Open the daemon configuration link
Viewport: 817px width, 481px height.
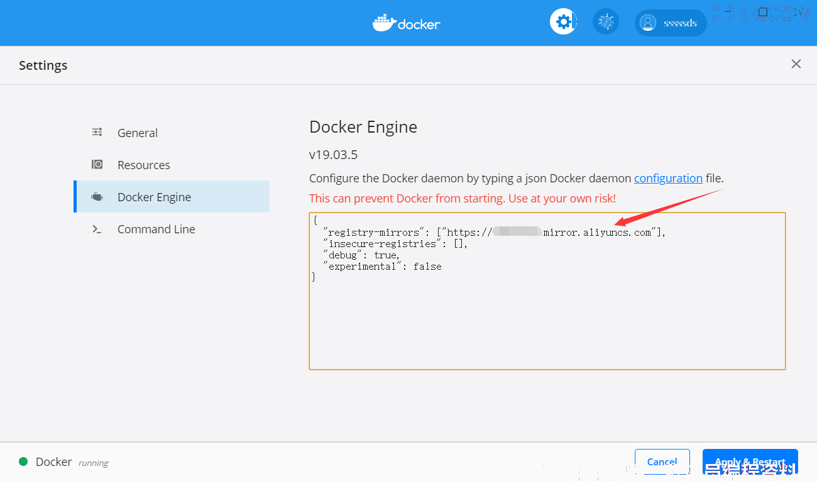[x=668, y=178]
